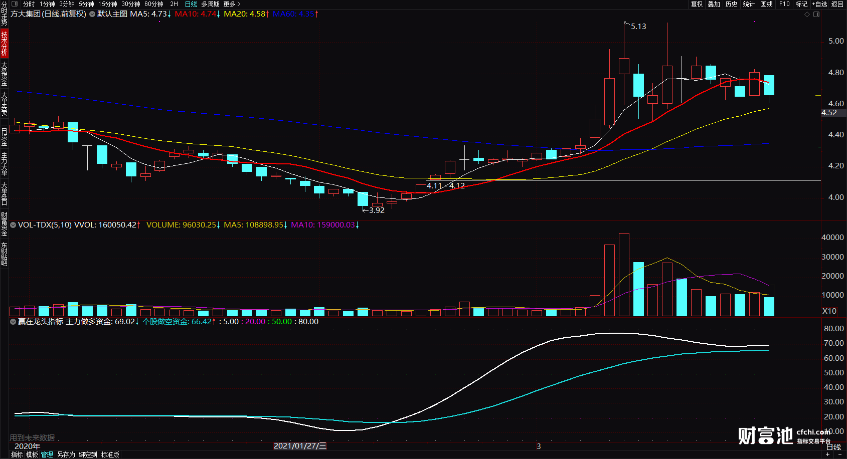Click the 主力做多资金: 69.02 value
The width and height of the screenshot is (847, 459).
click(102, 322)
